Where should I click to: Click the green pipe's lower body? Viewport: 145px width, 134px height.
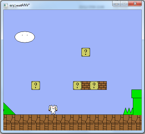(137, 106)
